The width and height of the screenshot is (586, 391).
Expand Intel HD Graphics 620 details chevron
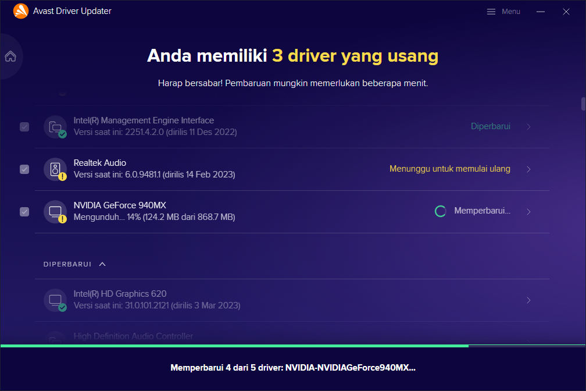click(x=528, y=300)
